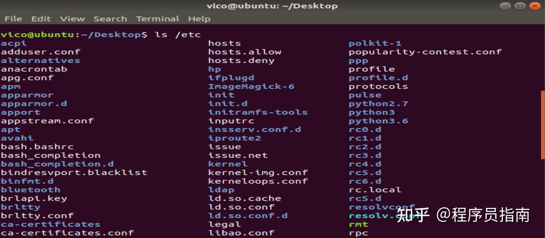
Task: Click 'anacrontab' in the listing
Action: (x=34, y=69)
